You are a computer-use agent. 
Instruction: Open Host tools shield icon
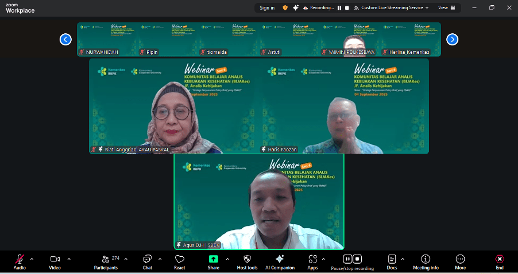click(x=248, y=261)
